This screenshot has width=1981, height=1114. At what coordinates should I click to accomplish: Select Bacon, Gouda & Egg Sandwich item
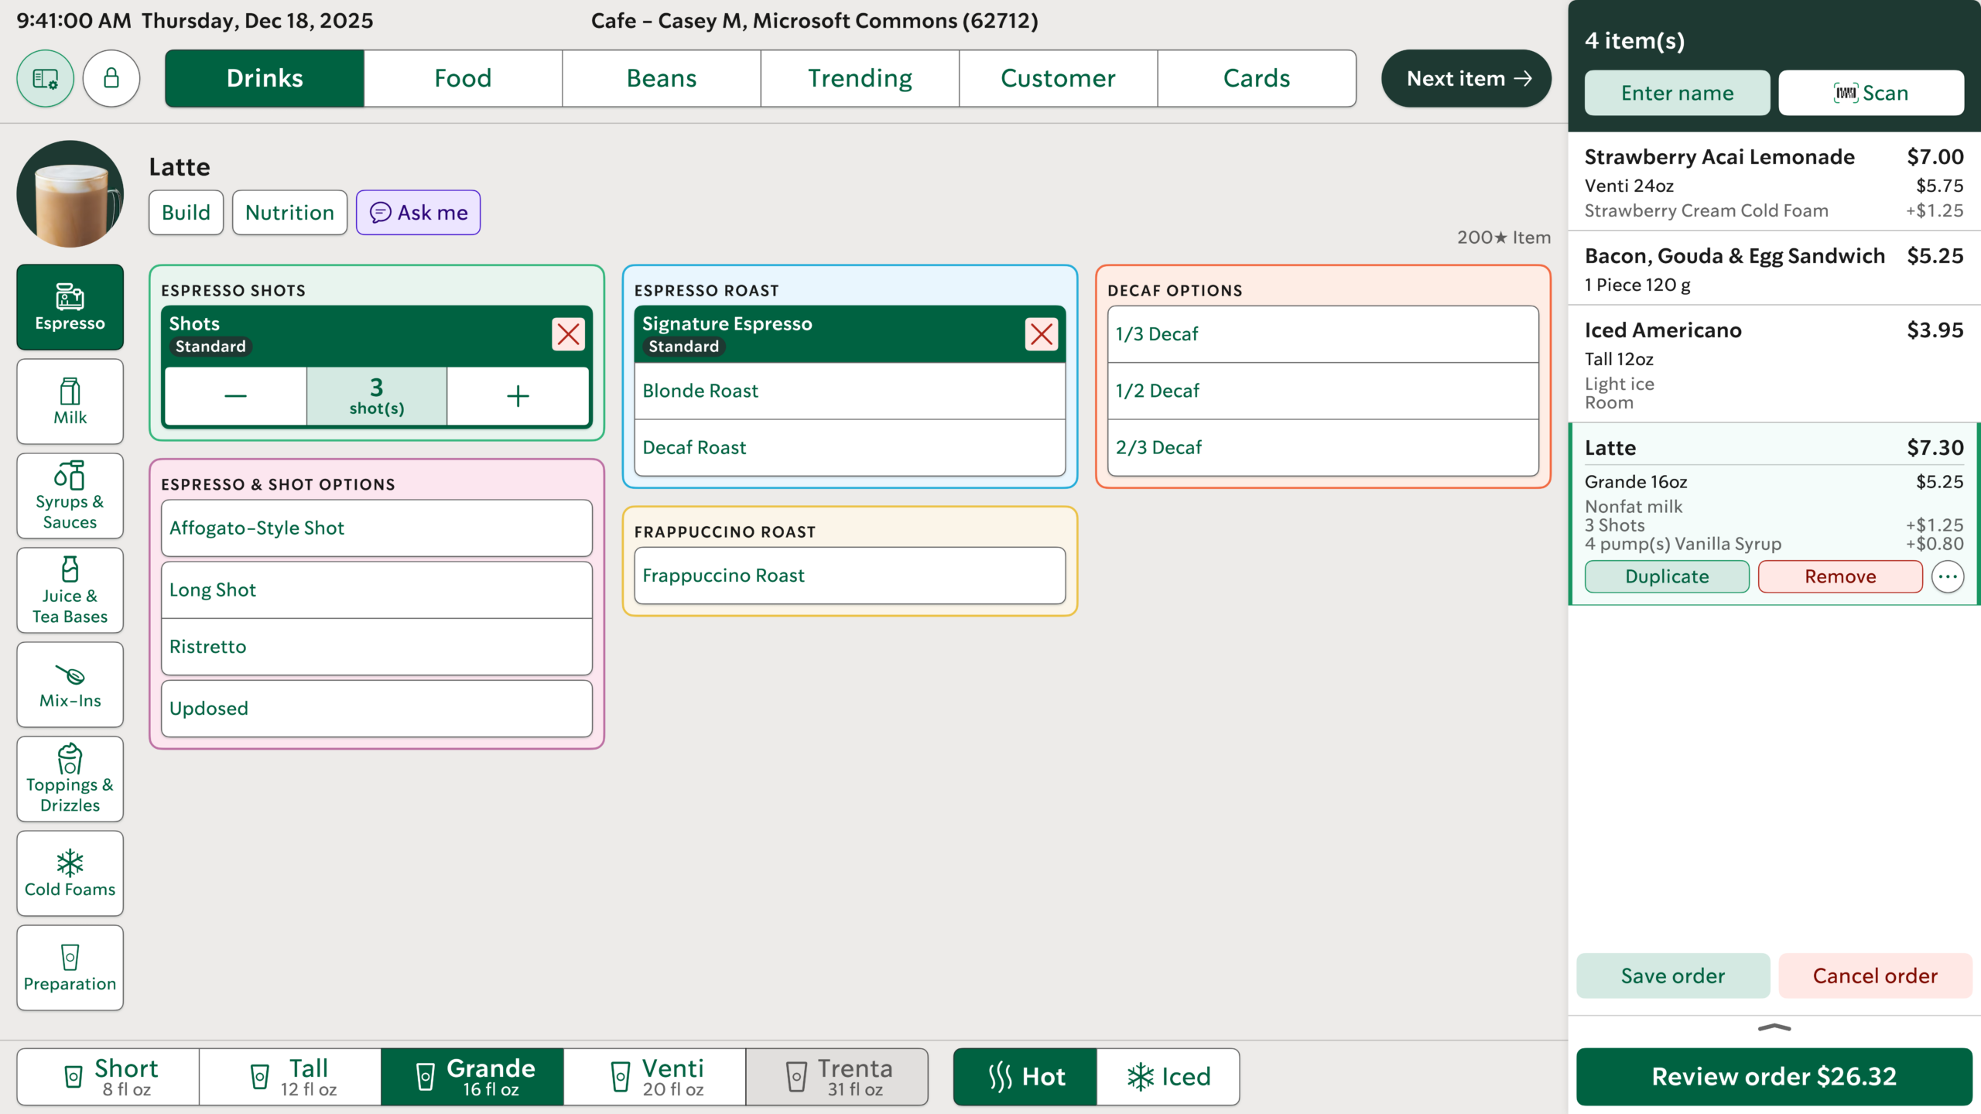[x=1774, y=268]
